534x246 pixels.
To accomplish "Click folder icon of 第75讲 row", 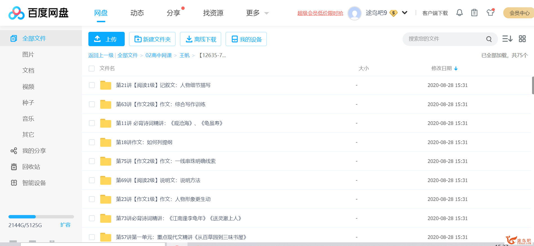I will [106, 161].
